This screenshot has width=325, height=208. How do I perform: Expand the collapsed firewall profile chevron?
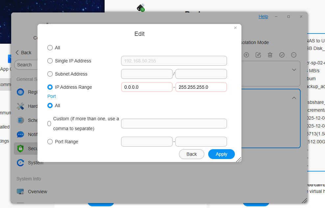coord(294,70)
